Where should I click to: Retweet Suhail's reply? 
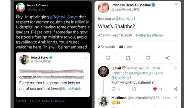(134, 89)
